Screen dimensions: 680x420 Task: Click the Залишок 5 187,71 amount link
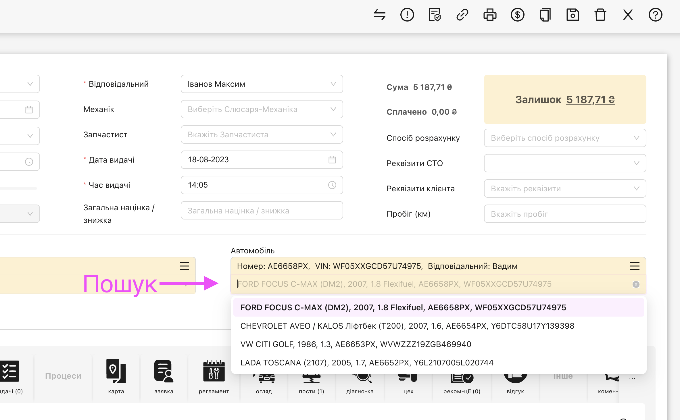coord(590,100)
